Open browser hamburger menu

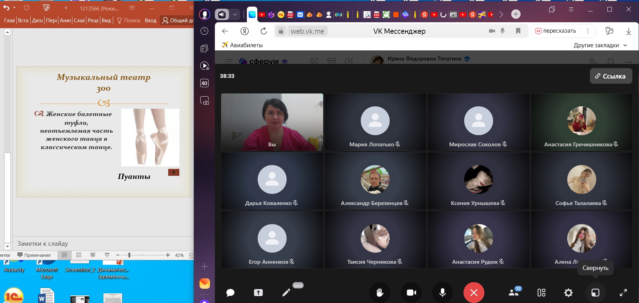click(571, 9)
